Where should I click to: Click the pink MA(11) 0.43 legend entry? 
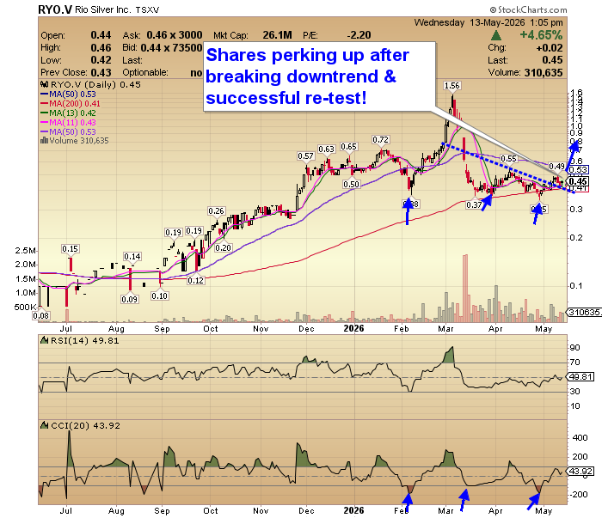(68, 122)
